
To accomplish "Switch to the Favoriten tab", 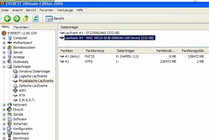I will click(x=21, y=27).
